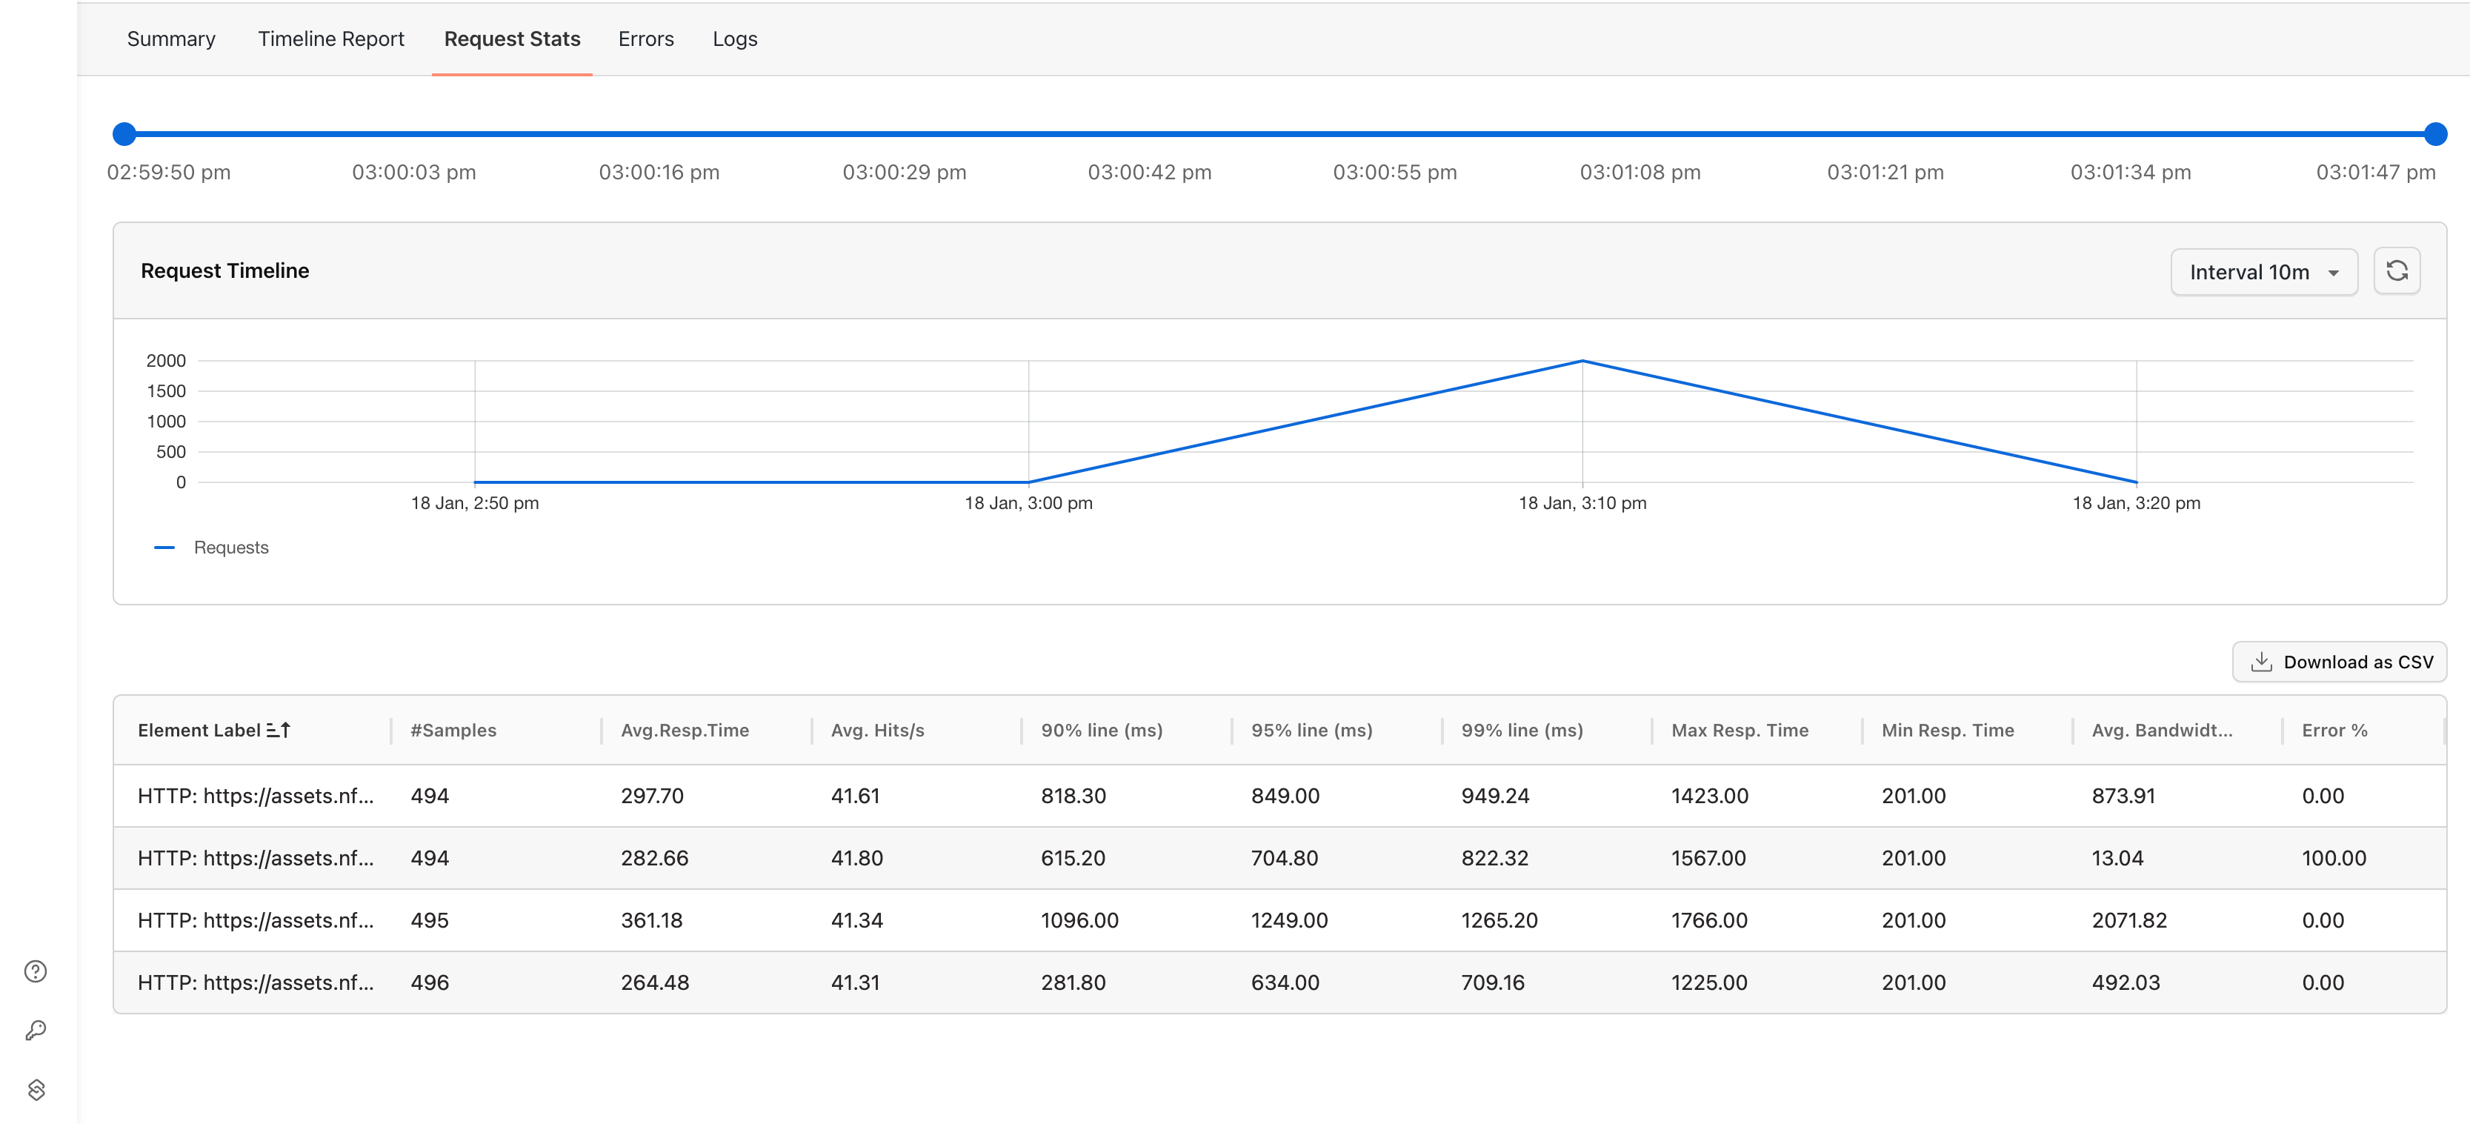Click the download icon in CSV button
The width and height of the screenshot is (2470, 1124).
[2261, 662]
